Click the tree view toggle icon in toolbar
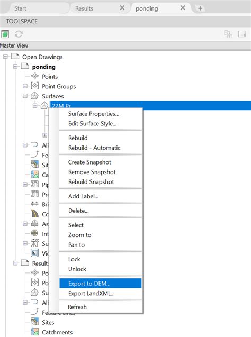 [x=228, y=34]
